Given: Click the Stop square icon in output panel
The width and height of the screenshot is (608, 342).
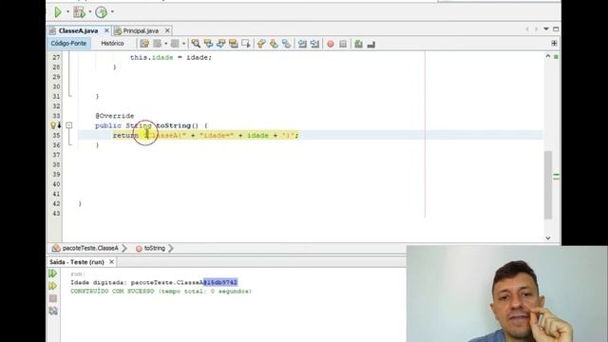Looking at the screenshot, I should point(53,298).
